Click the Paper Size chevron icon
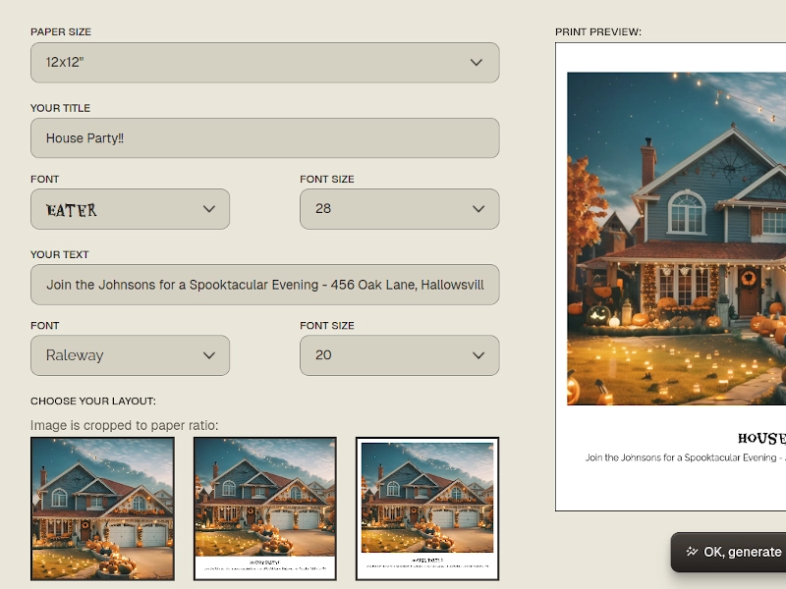 [477, 62]
